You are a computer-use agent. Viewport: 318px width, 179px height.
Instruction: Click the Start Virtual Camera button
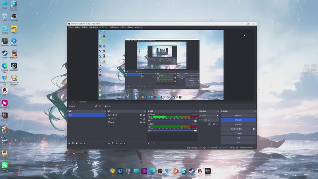[236, 129]
